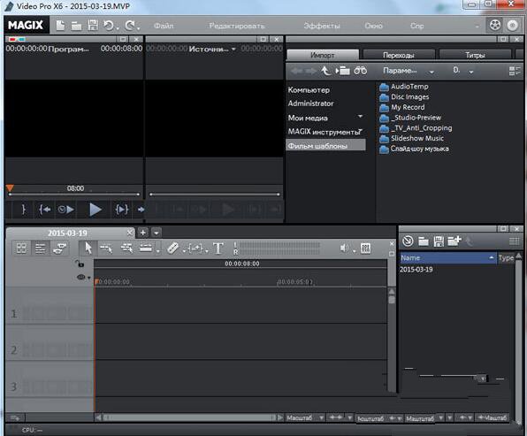Click the save icon in project panel

[439, 241]
